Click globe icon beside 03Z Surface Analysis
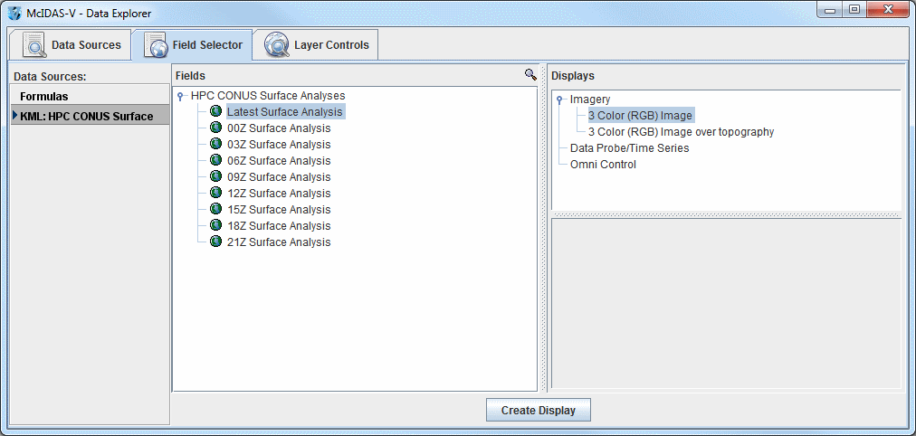The height and width of the screenshot is (436, 916). 215,144
